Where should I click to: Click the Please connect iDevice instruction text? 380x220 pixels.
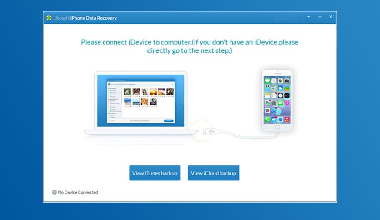(x=190, y=46)
